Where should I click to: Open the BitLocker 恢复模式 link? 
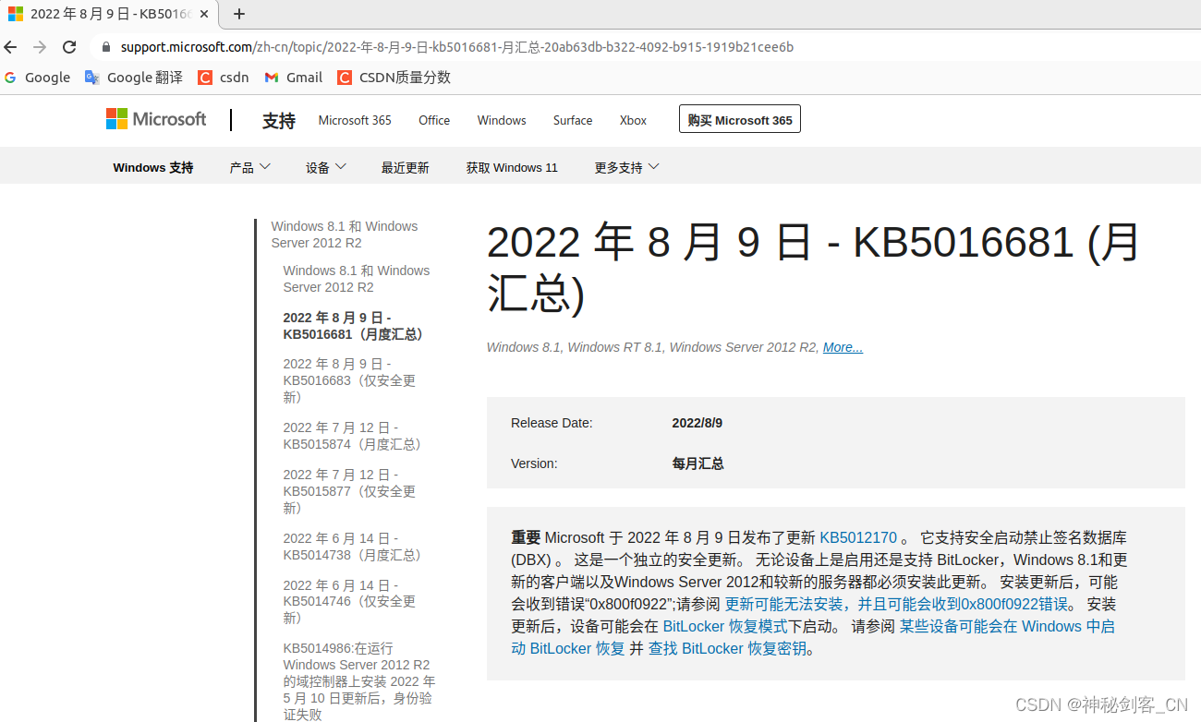pos(725,626)
